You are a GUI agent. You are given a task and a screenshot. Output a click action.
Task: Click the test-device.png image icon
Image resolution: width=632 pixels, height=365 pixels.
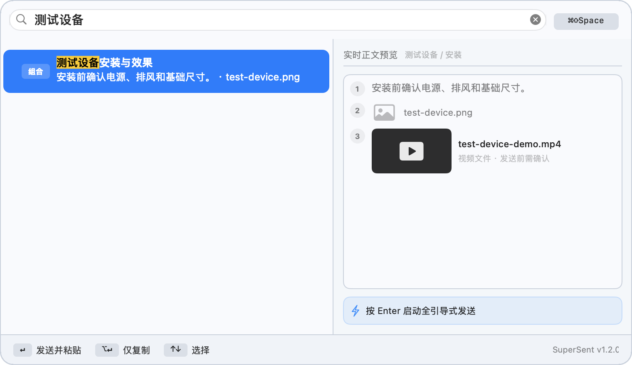(x=384, y=112)
